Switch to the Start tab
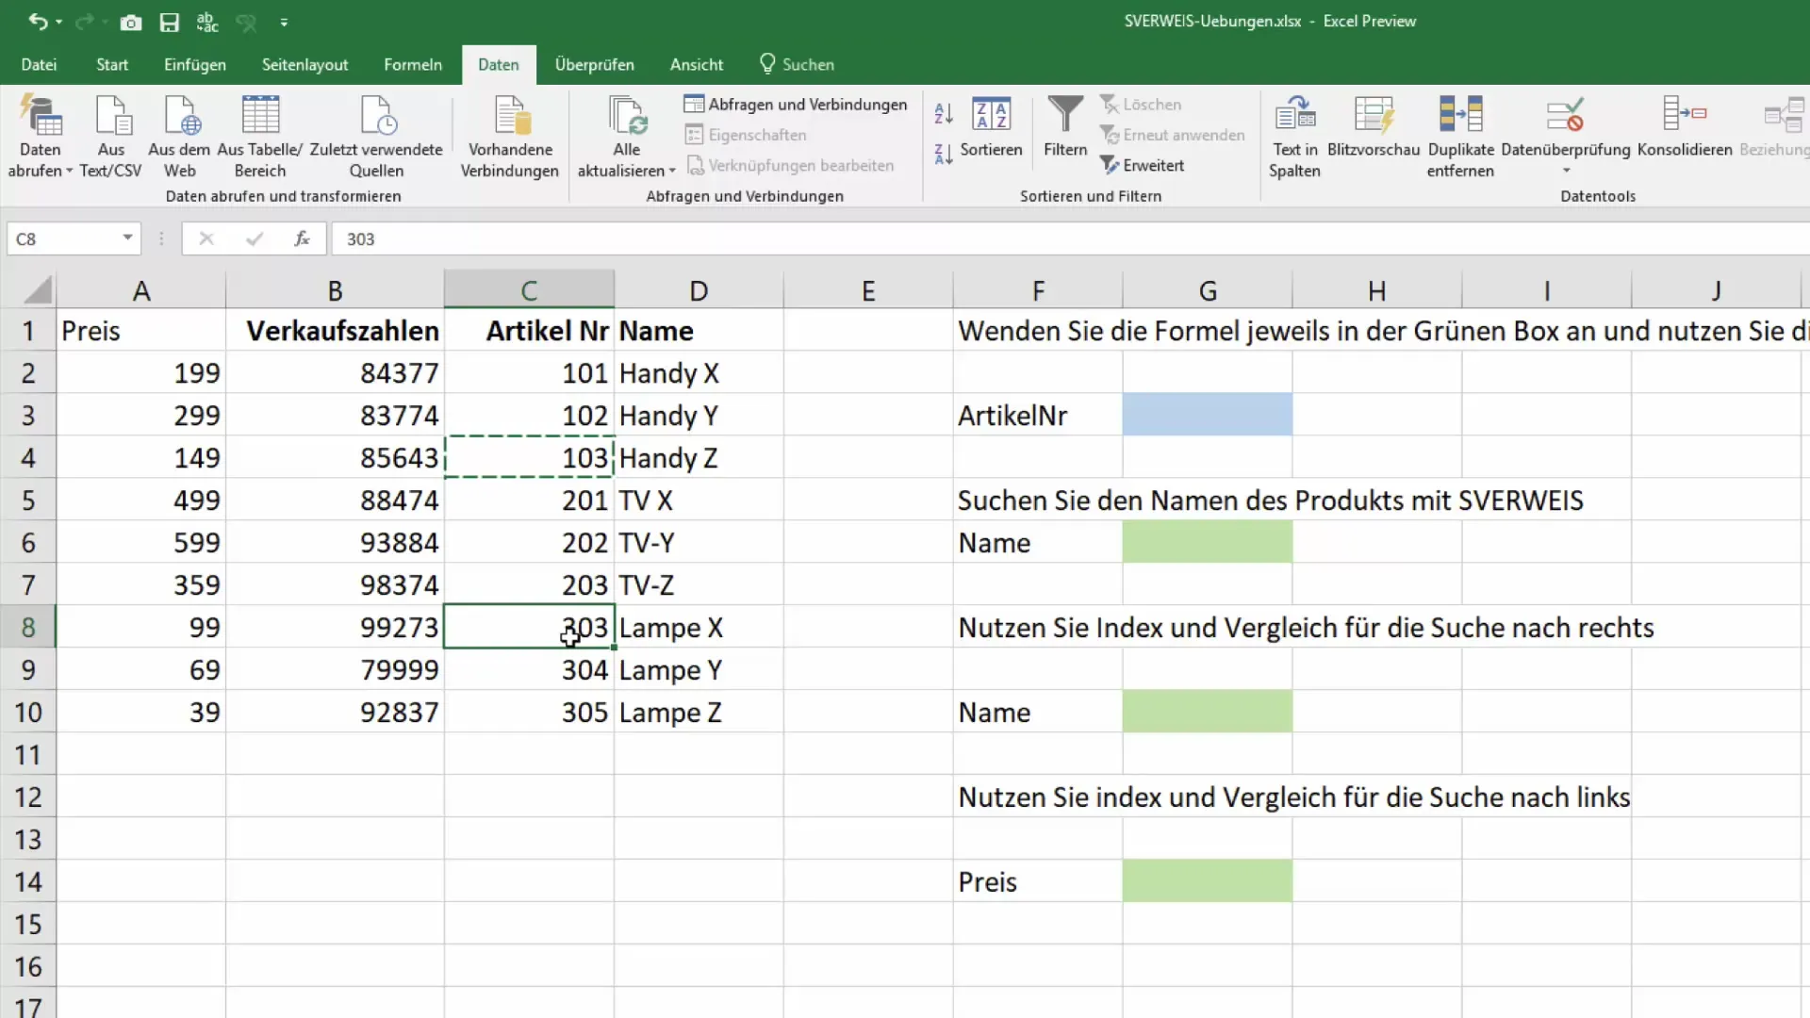Viewport: 1810px width, 1018px height. (x=112, y=64)
